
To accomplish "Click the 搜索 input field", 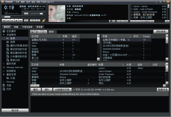I will (105, 32).
